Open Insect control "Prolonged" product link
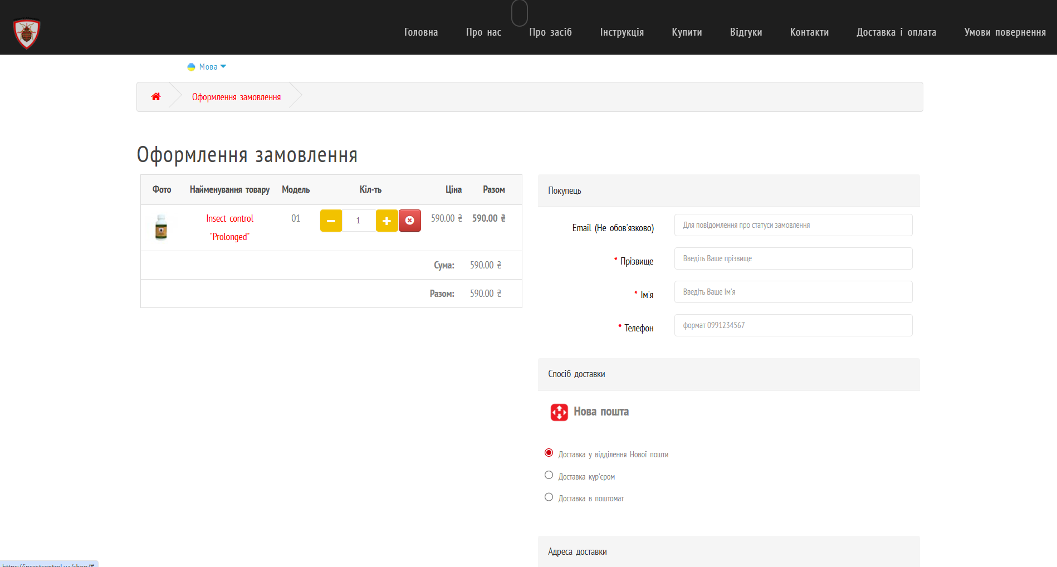The image size is (1057, 567). 229,227
